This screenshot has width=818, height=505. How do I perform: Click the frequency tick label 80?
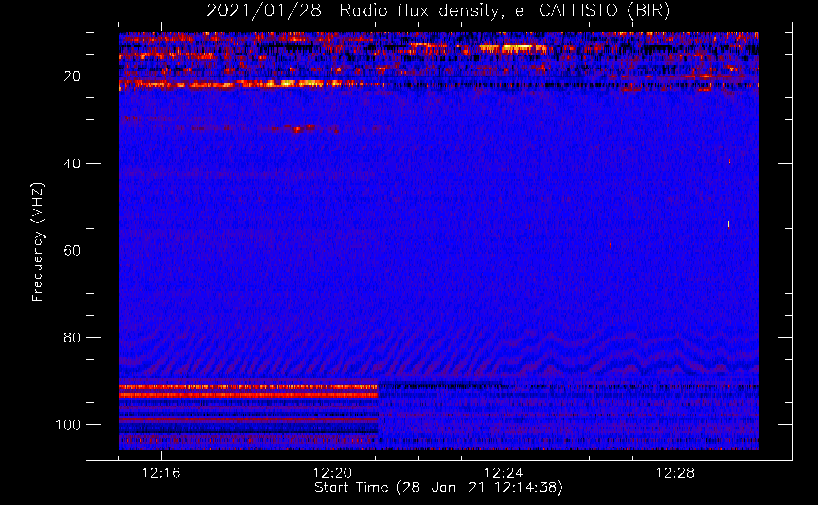point(72,337)
